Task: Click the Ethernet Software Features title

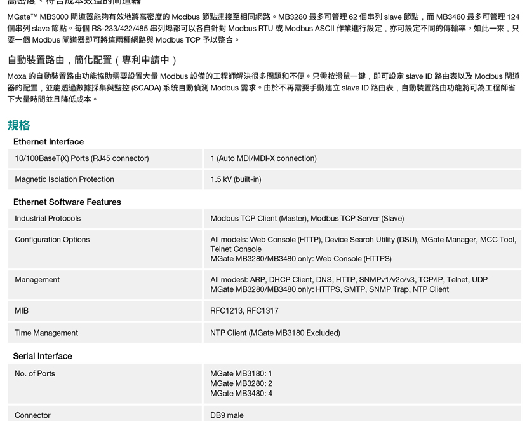Action: 67,202
